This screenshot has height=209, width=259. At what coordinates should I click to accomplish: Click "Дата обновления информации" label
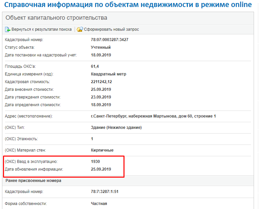point(34,169)
